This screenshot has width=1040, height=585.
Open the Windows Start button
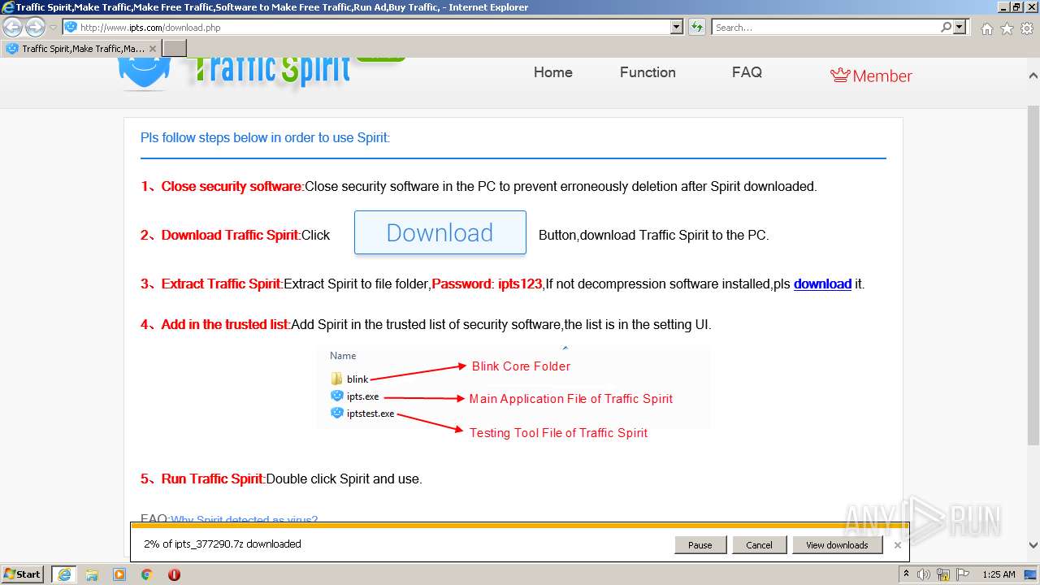[x=23, y=574]
